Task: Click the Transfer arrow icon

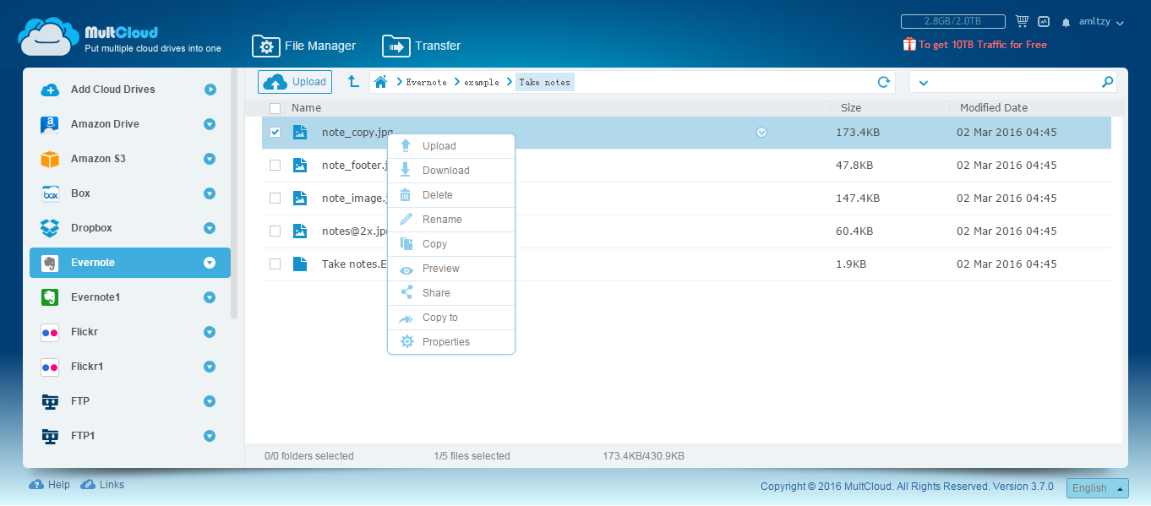Action: coord(395,46)
